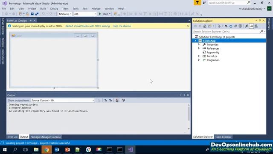The width and height of the screenshot is (273, 154).
Task: Pin the Solution Explorer panel
Action: tap(260, 21)
